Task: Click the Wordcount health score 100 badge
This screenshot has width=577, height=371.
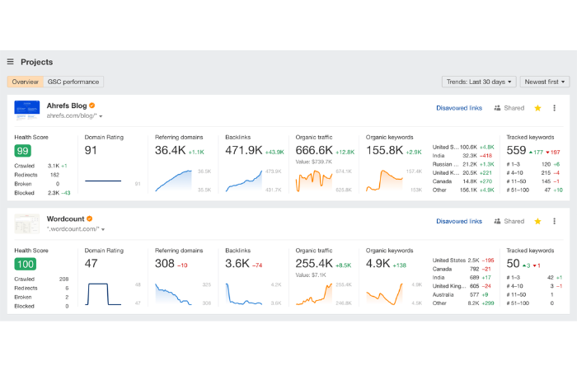Action: point(26,265)
